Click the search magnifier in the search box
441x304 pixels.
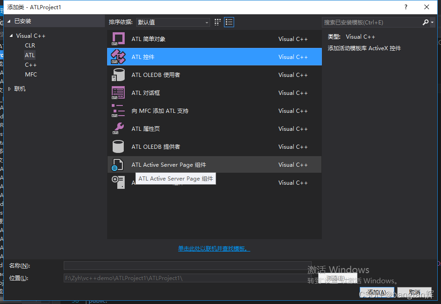pos(425,22)
